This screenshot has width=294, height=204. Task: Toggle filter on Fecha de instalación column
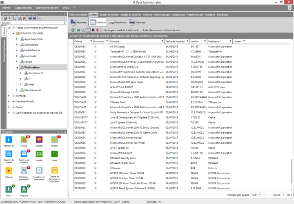tap(187, 41)
